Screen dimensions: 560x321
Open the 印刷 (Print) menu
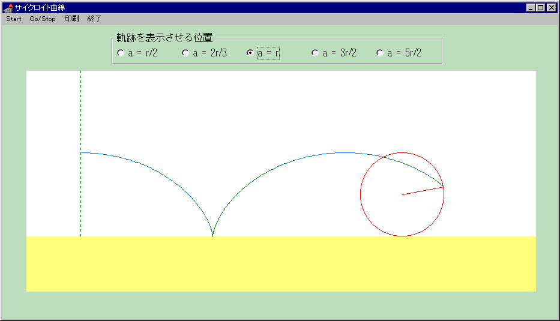pyautogui.click(x=71, y=19)
